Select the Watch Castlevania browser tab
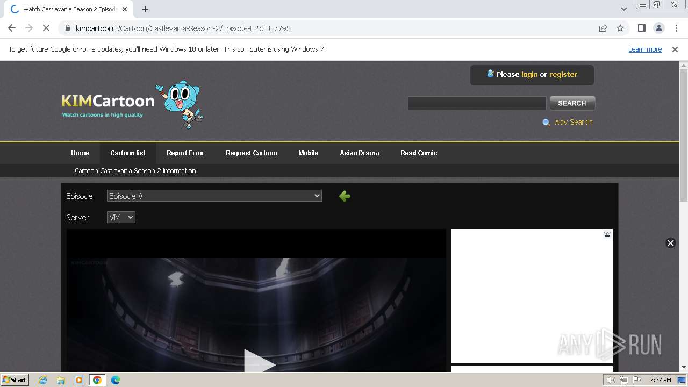688x387 pixels. pyautogui.click(x=70, y=9)
